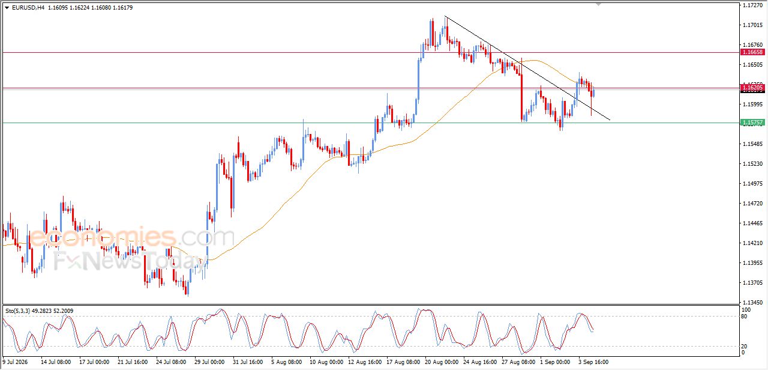The image size is (768, 370).
Task: Click the EURUSD,H4 symbol title text
Action: point(28,8)
